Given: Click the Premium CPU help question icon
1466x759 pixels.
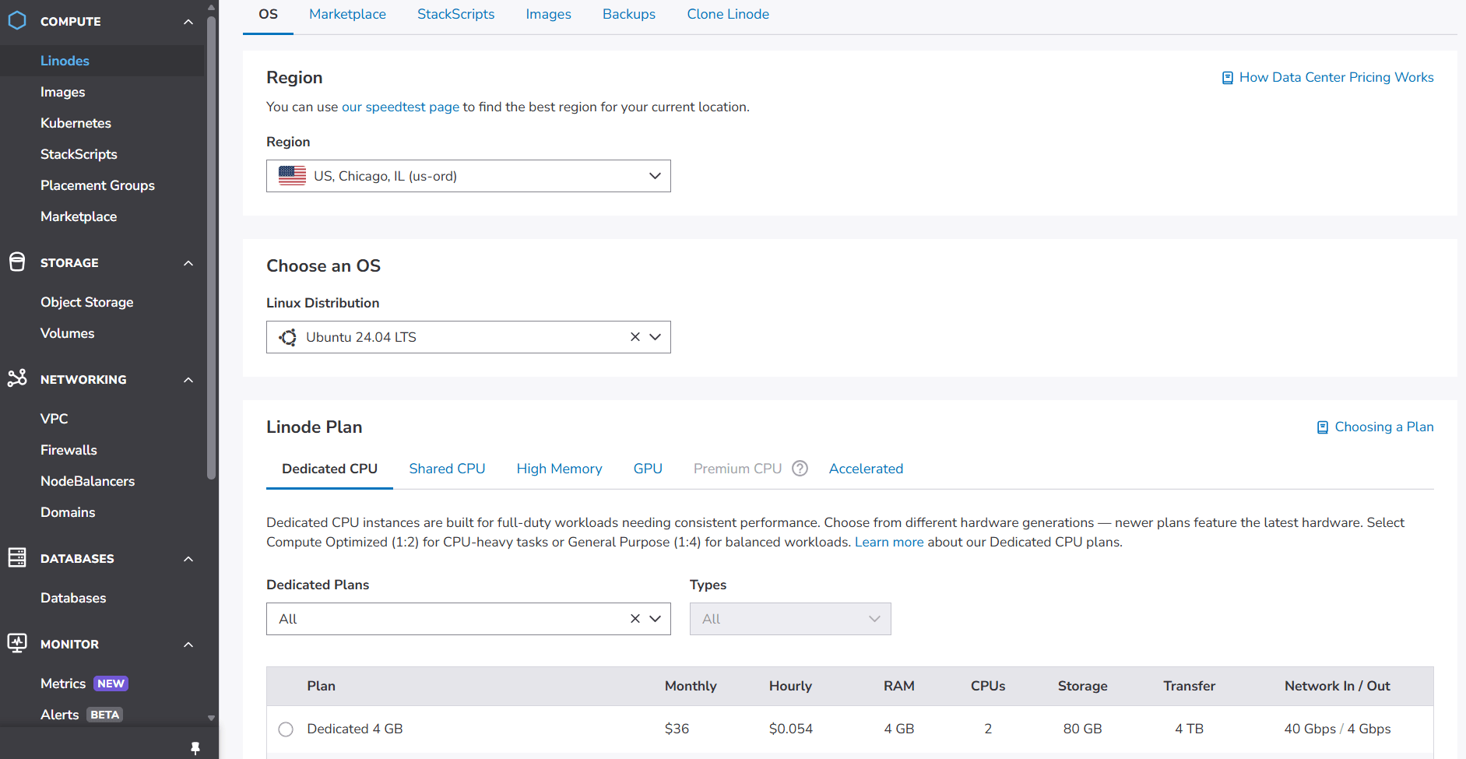Looking at the screenshot, I should pos(800,469).
